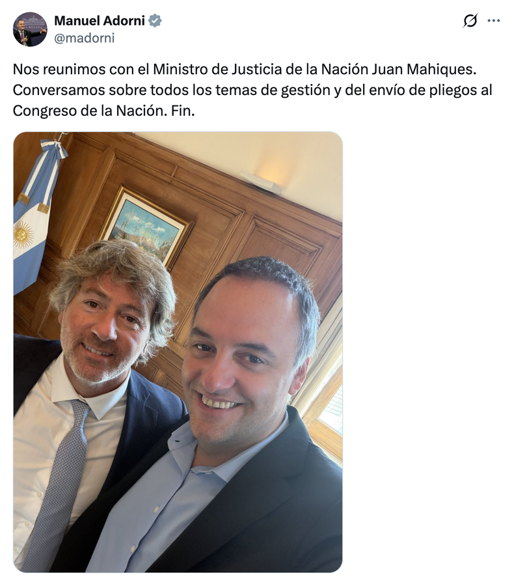Open the three-dot more options menu
514x584 pixels.
(x=494, y=20)
